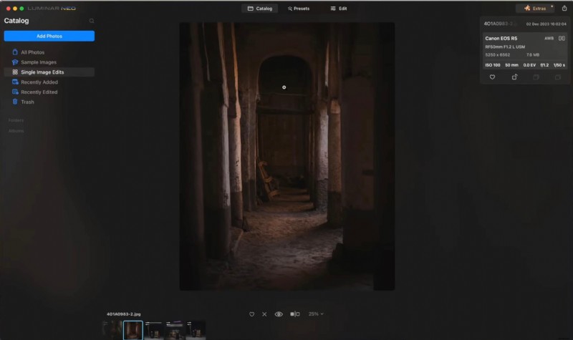The image size is (573, 340).
Task: Click the rotate icon in info panel
Action: point(514,77)
